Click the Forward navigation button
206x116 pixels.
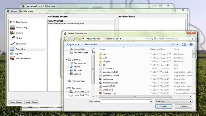pos(72,39)
